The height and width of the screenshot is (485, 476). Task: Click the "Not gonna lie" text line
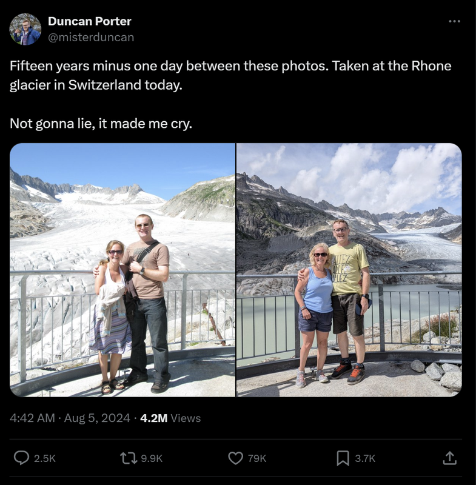pos(101,124)
